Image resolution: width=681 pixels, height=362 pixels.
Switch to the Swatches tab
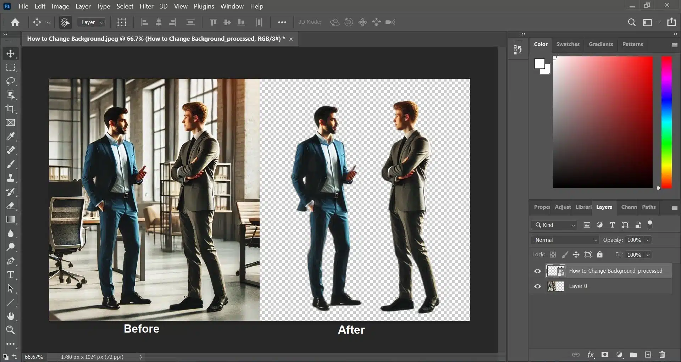(x=568, y=44)
